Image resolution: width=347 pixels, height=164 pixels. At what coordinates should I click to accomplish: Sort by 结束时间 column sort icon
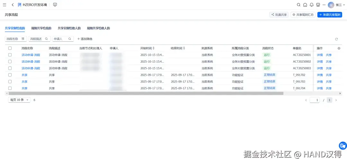(x=184, y=48)
